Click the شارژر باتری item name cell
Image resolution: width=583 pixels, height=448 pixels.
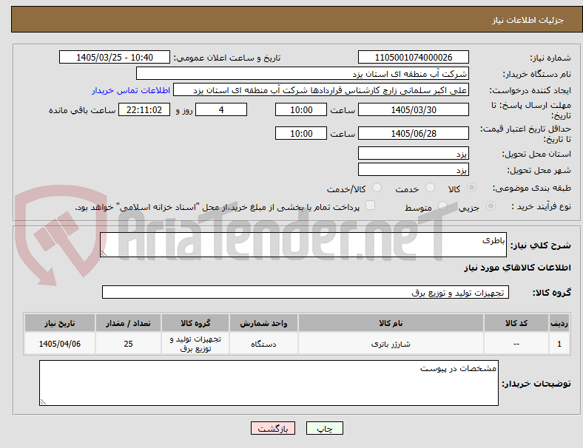pyautogui.click(x=391, y=344)
